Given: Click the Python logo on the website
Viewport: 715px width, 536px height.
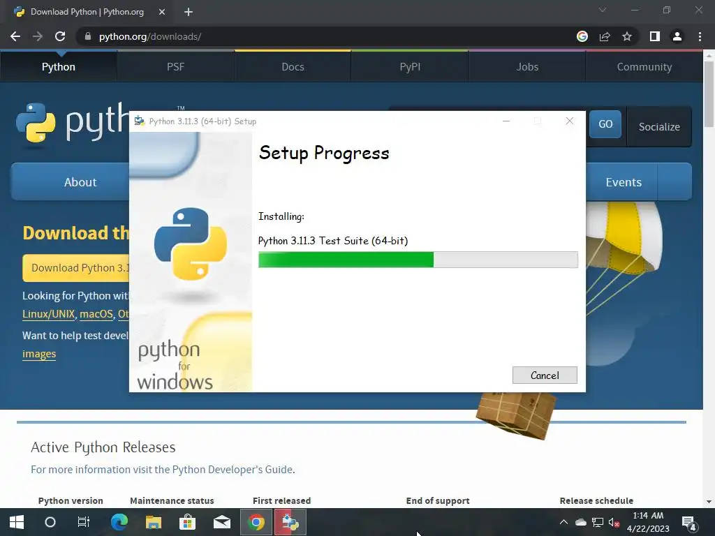Looking at the screenshot, I should pyautogui.click(x=73, y=122).
